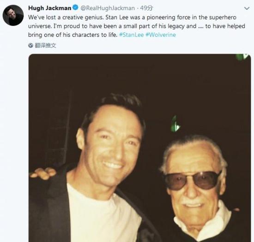Click the hand resting on the shoulder
This screenshot has width=254, height=242.
[x=43, y=173]
